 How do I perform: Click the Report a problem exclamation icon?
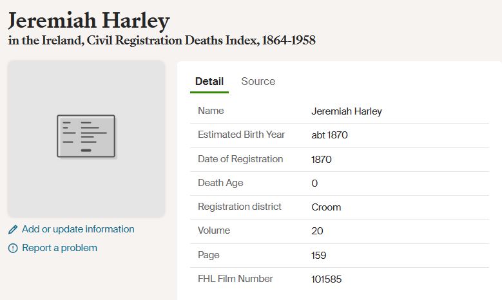point(13,248)
